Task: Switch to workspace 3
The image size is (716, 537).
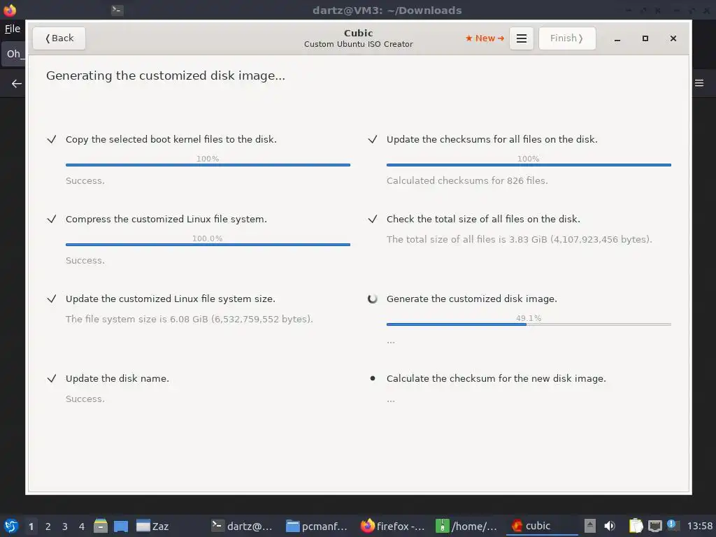Action: coord(65,527)
